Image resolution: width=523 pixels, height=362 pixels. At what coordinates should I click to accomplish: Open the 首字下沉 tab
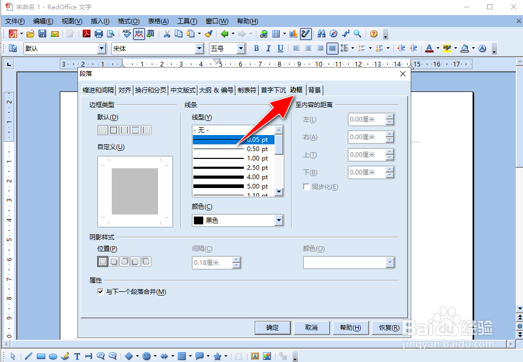(x=273, y=90)
